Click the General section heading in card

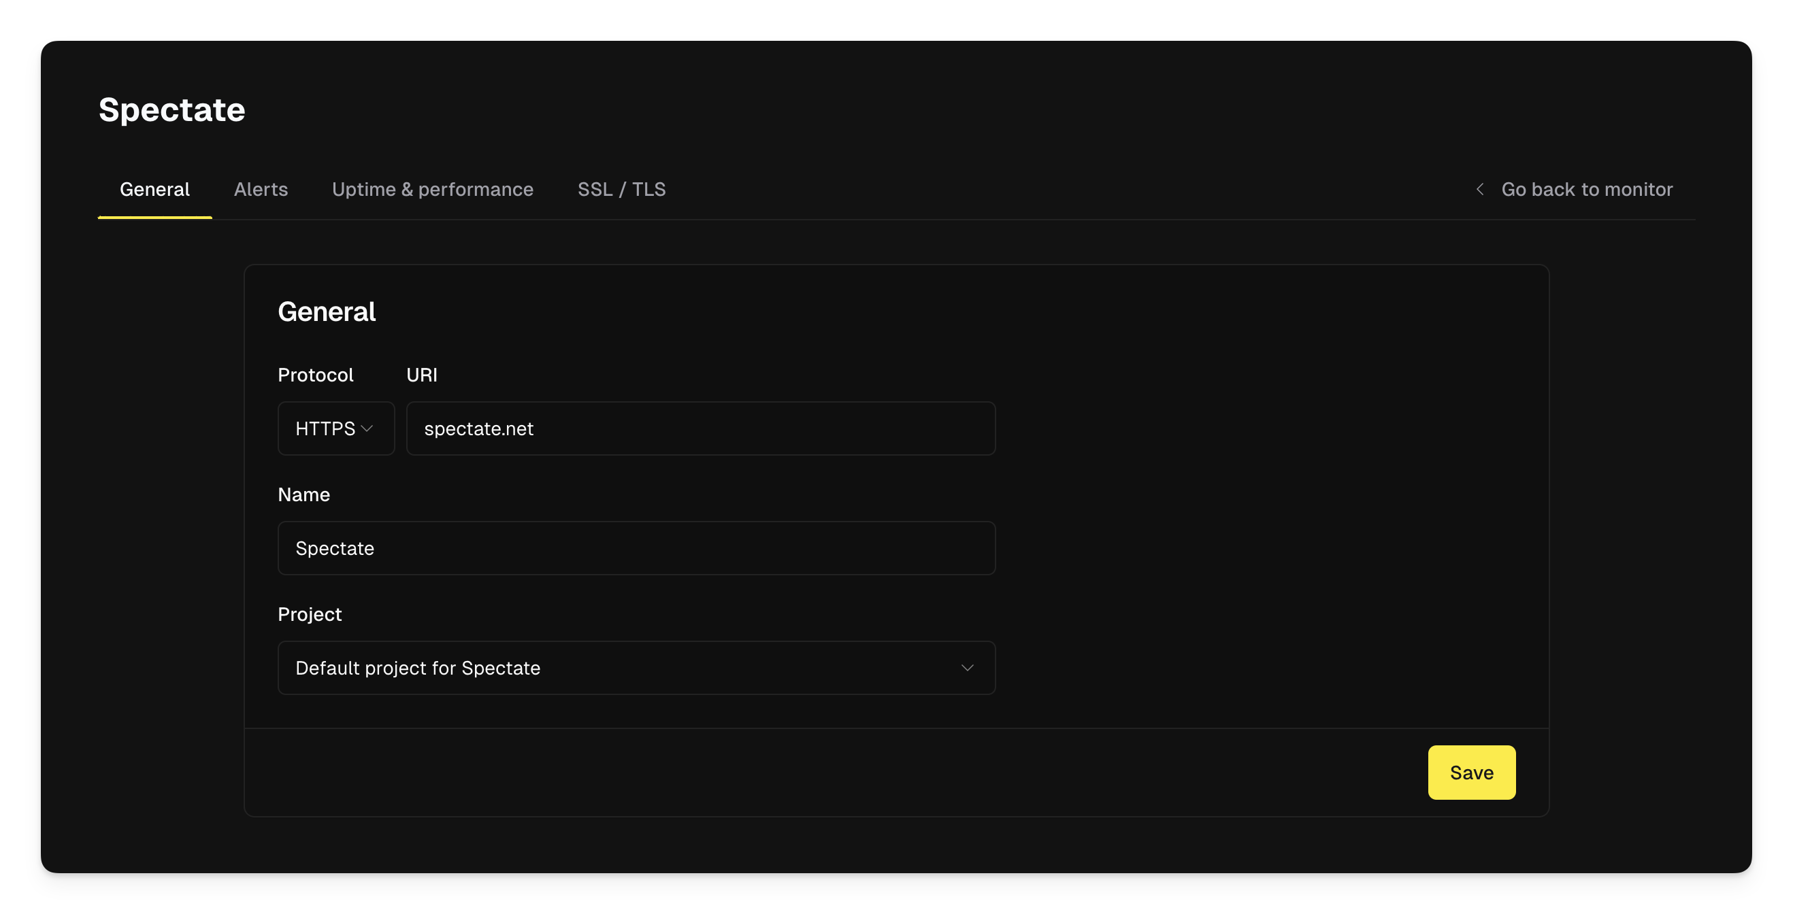327,311
